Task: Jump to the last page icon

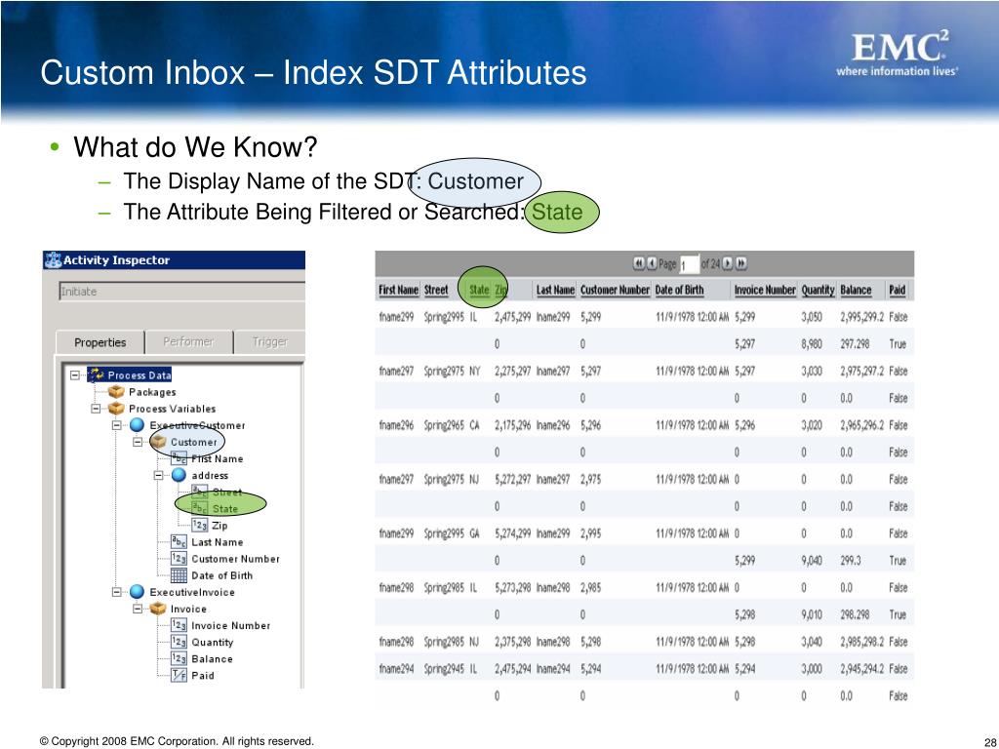Action: [741, 263]
